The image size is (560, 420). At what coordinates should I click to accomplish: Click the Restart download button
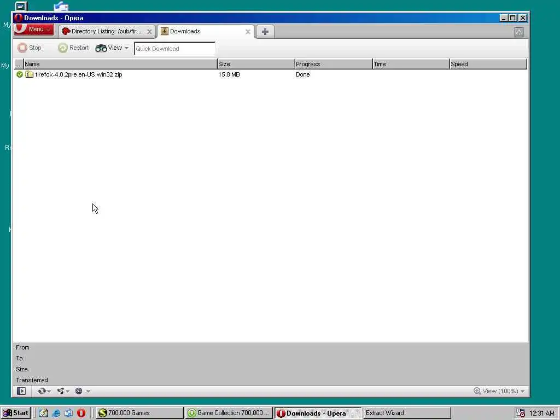click(73, 48)
